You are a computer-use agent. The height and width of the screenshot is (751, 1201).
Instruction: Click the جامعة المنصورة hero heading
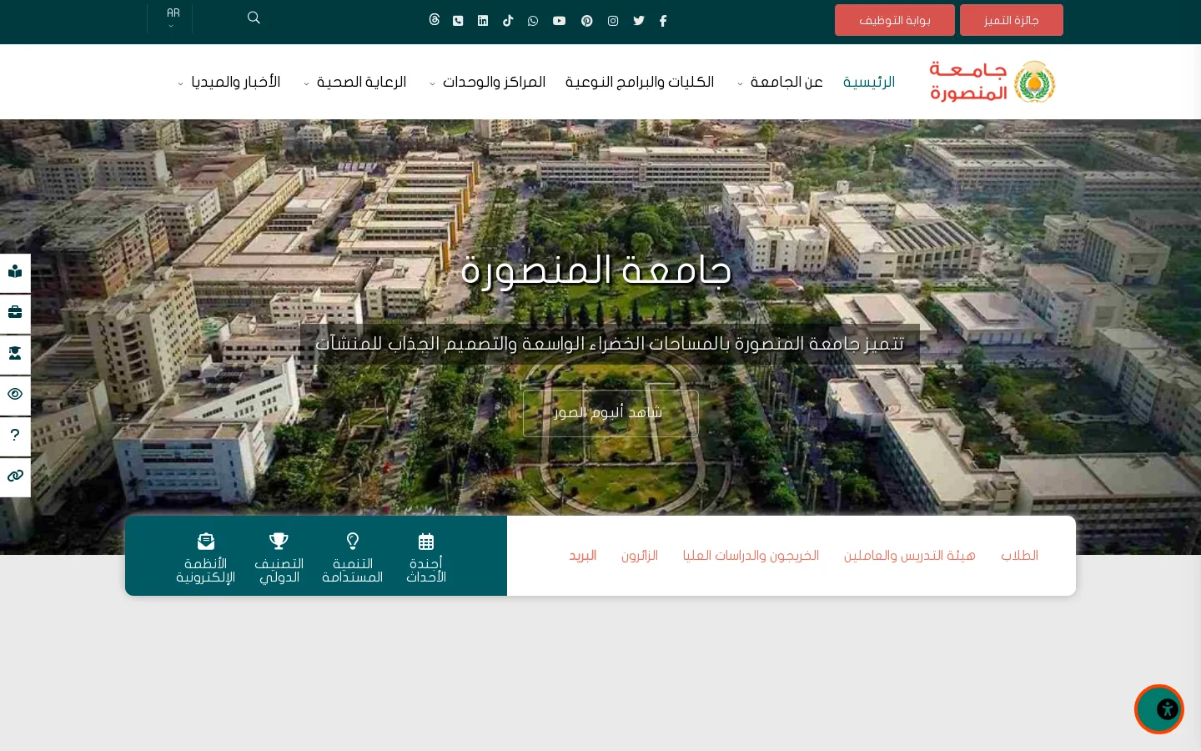pos(597,271)
